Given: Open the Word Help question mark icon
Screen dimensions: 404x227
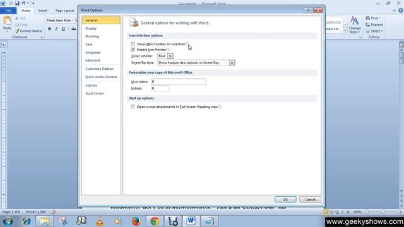Looking at the screenshot, I should pos(401,11).
